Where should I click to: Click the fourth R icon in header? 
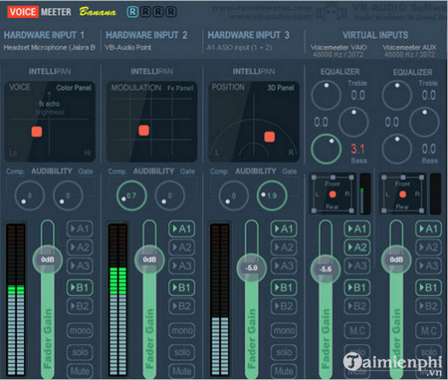pyautogui.click(x=171, y=12)
